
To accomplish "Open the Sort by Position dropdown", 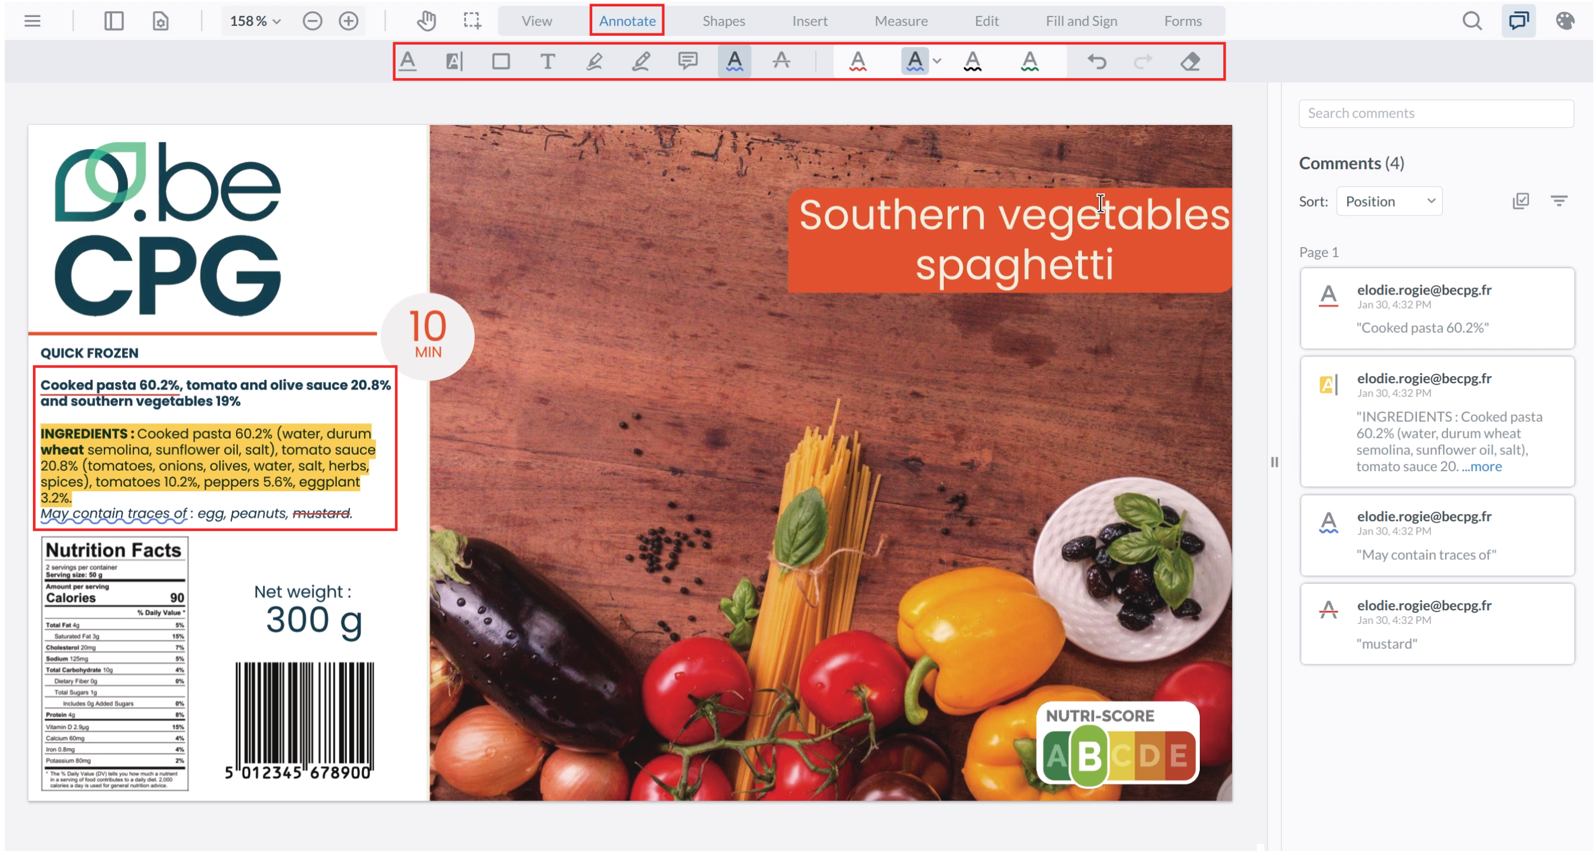I will tap(1389, 201).
